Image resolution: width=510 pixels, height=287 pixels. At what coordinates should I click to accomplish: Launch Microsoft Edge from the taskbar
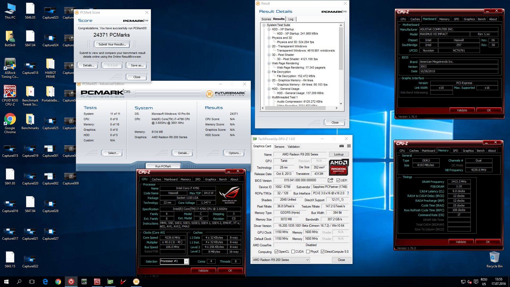click(x=45, y=282)
